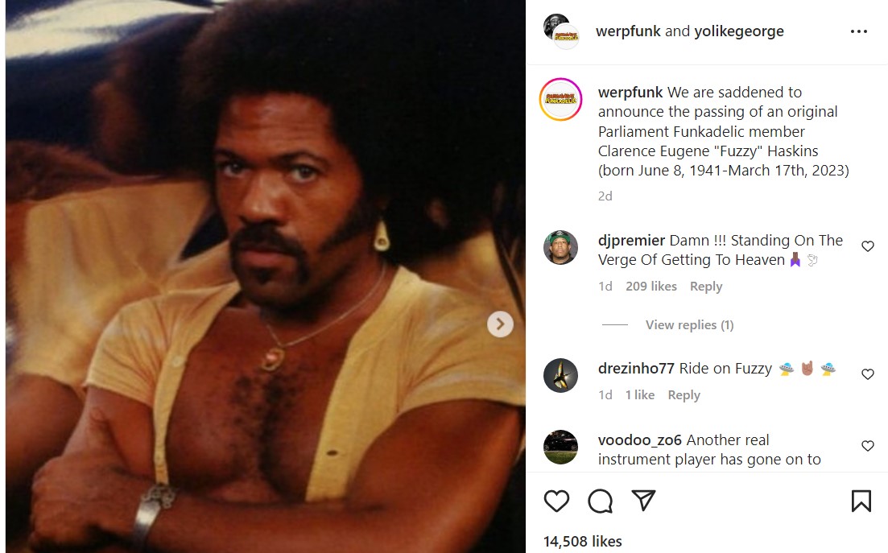888x553 pixels.
Task: View the 14,508 likes list
Action: pos(582,542)
